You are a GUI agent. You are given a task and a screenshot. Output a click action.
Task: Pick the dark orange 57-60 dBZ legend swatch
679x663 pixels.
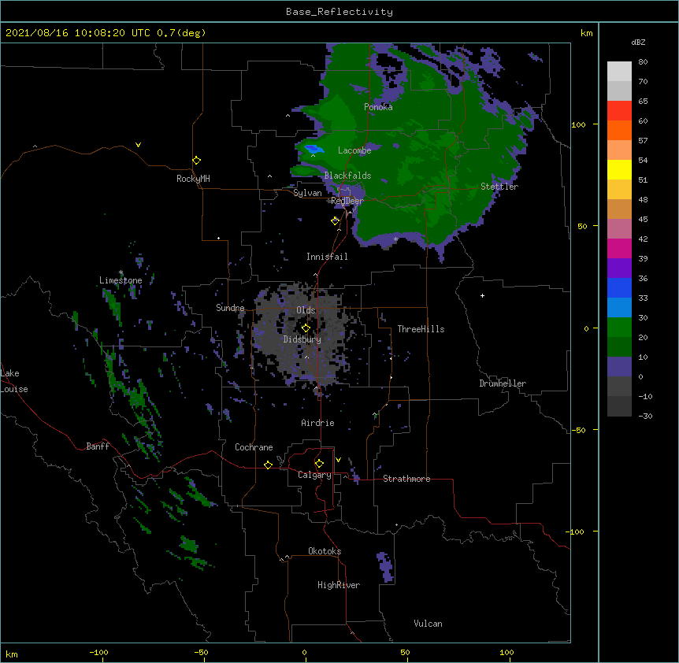point(619,130)
